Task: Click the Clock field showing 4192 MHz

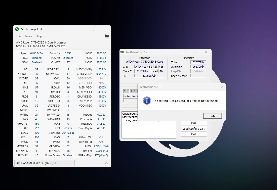Action: coord(142,71)
